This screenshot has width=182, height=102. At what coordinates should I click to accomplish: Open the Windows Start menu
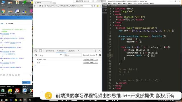2,100
